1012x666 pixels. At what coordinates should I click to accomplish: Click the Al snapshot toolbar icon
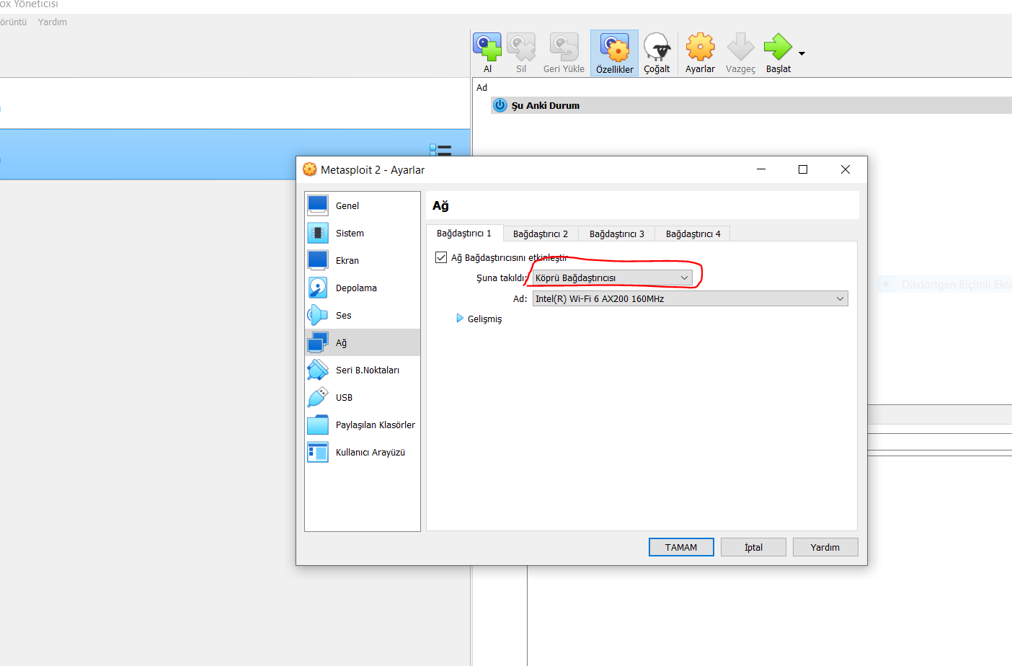[487, 53]
